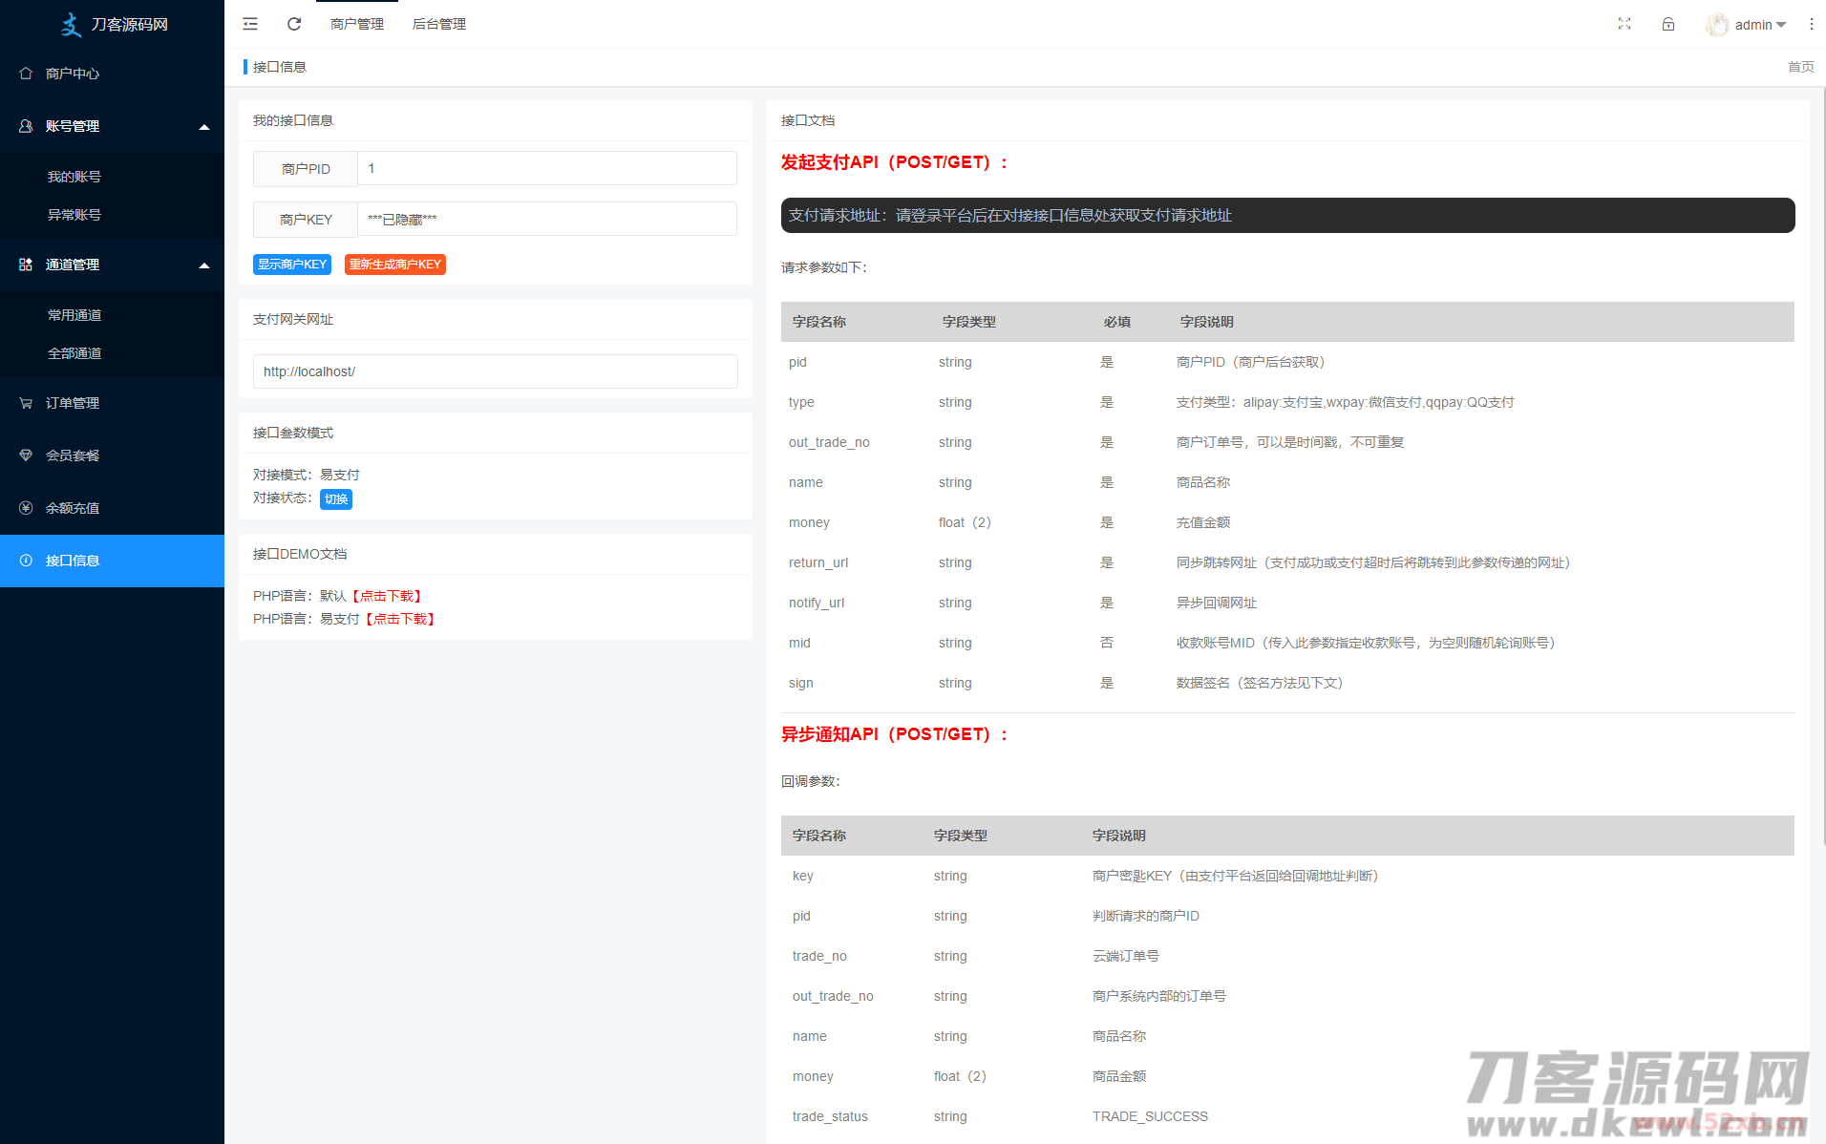Open 订单管理 in the sidebar
The height and width of the screenshot is (1144, 1826).
pyautogui.click(x=73, y=403)
